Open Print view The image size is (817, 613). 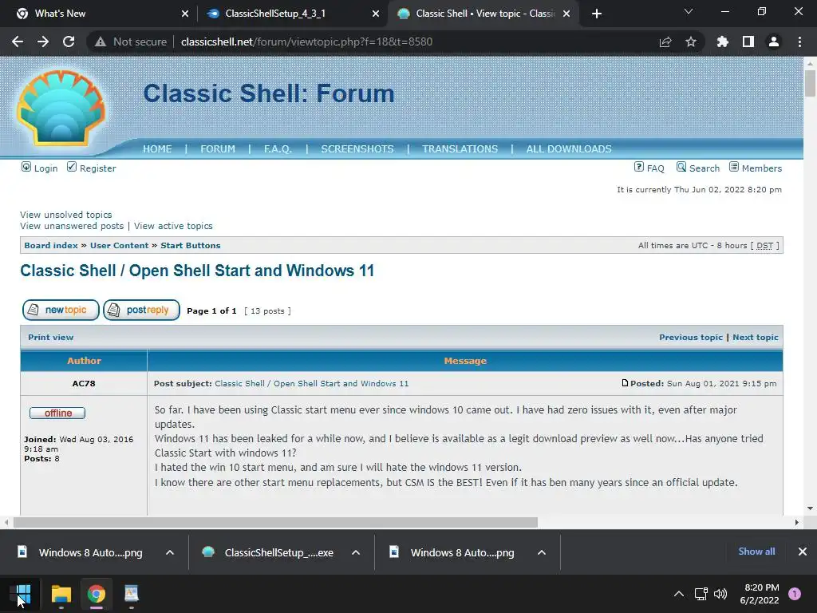[x=50, y=338]
